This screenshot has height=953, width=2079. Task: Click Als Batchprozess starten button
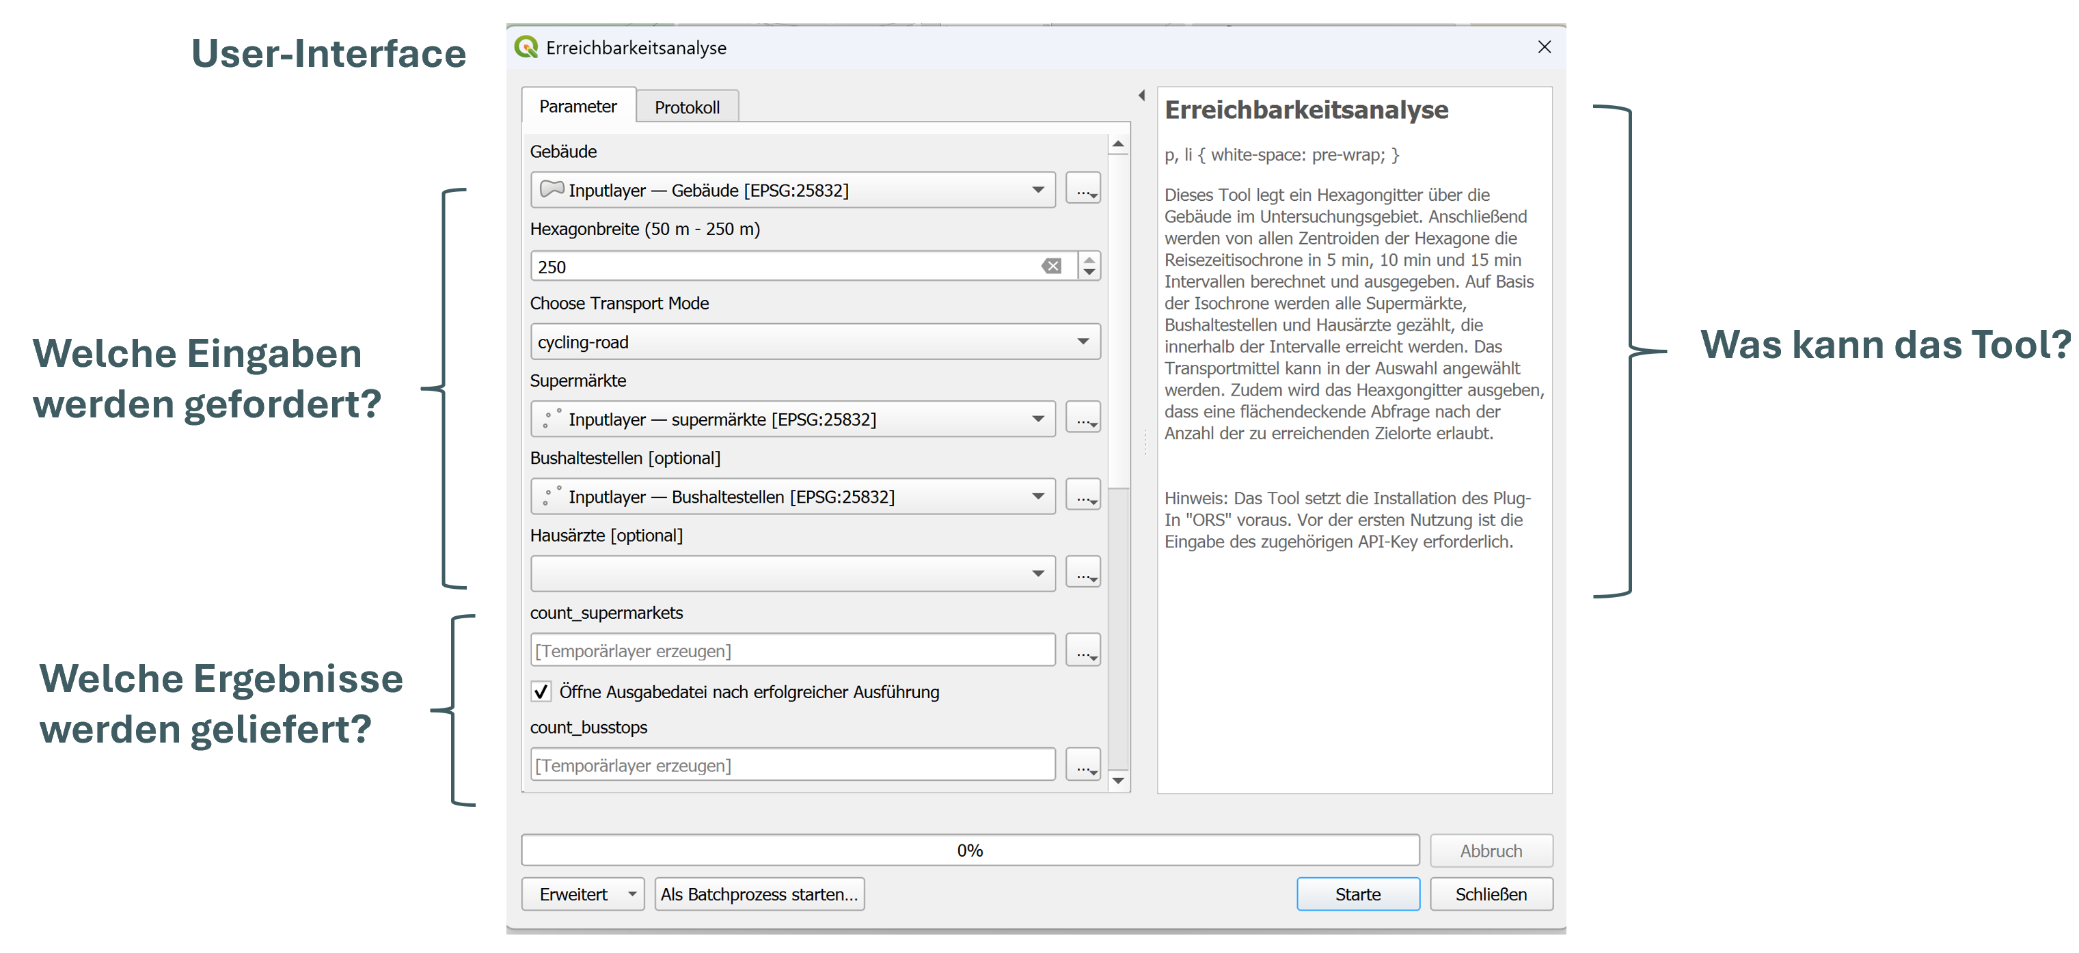(759, 894)
